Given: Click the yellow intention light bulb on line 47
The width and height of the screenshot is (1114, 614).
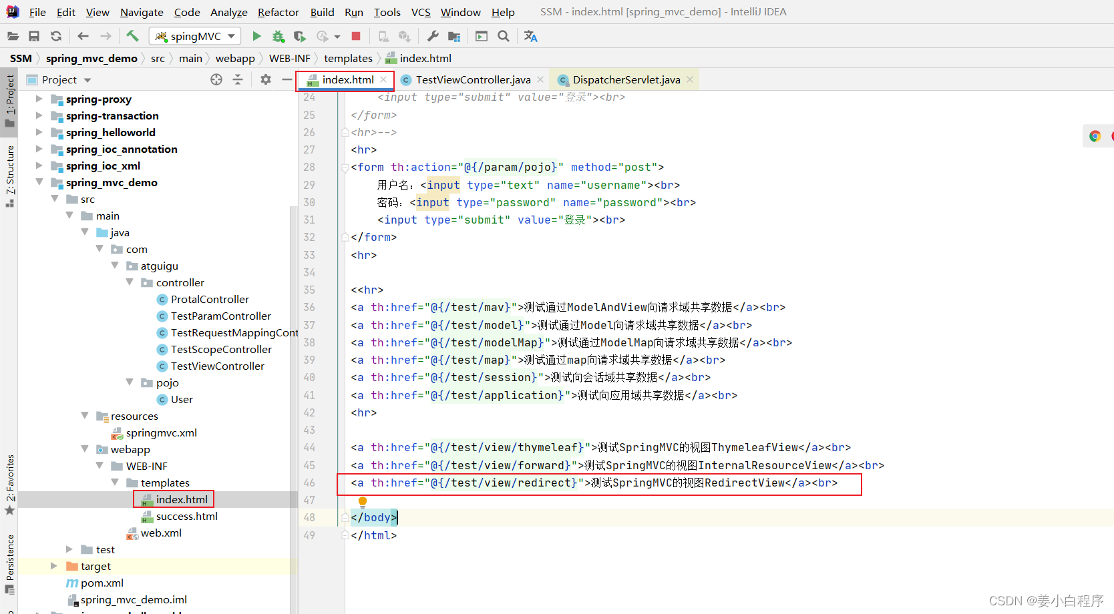Looking at the screenshot, I should (363, 501).
